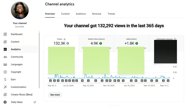Click the '6.0K' y-axis value

175,67
